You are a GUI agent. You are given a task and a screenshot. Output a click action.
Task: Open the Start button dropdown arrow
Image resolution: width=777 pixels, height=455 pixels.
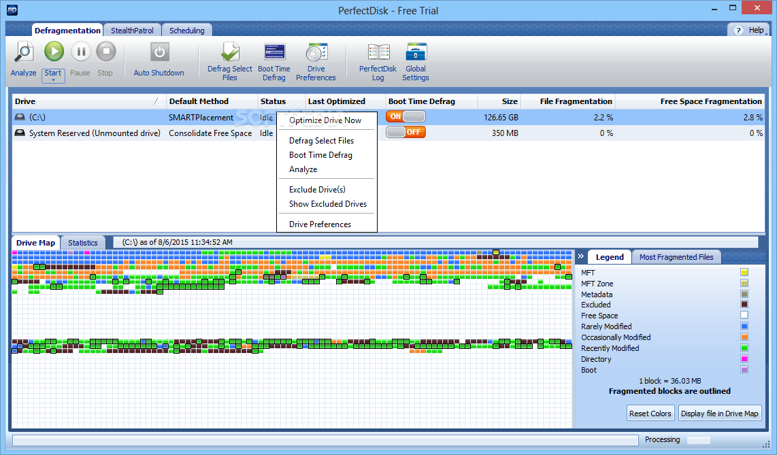[x=53, y=80]
